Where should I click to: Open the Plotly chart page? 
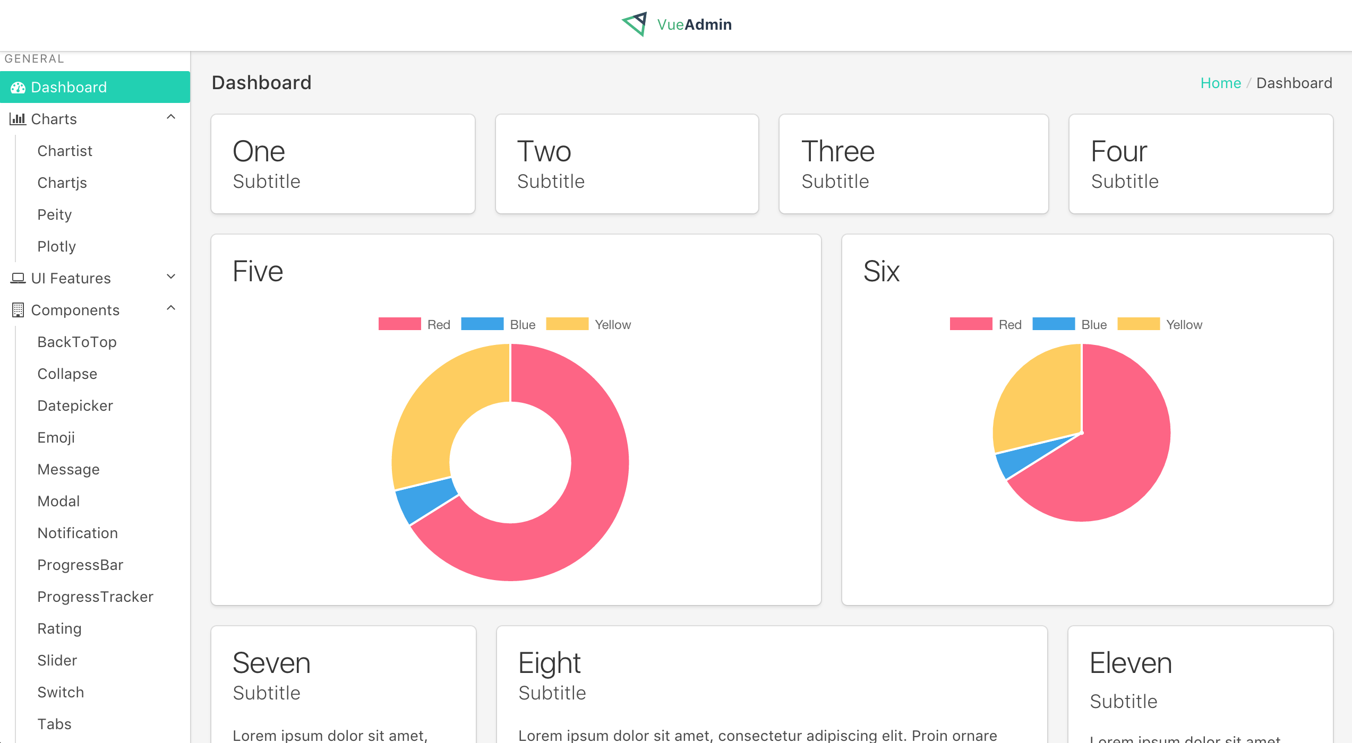pos(56,246)
